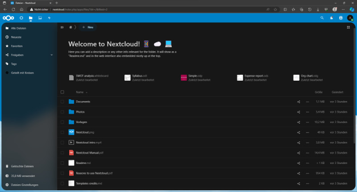Share Nextcloud Manual.pdf
The image size is (357, 192).
(x=299, y=153)
